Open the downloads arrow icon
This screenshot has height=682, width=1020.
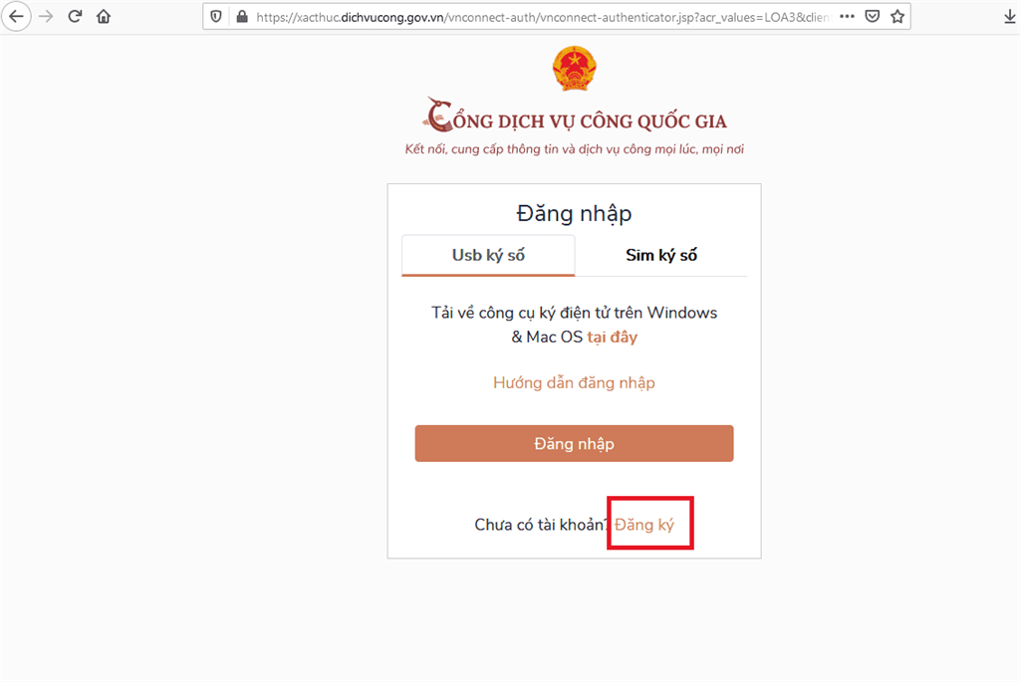click(x=1010, y=17)
